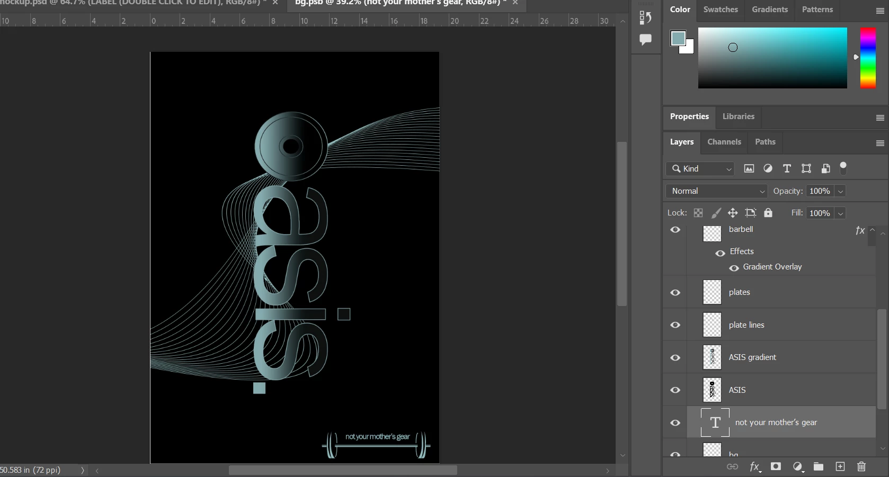Switch to the Patterns tab

coord(817,10)
